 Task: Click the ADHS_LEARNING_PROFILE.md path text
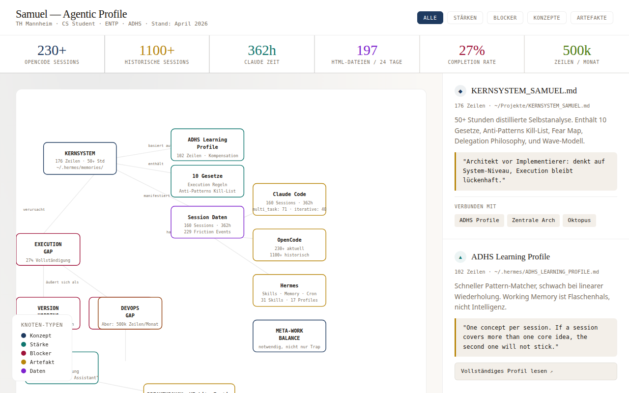547,272
